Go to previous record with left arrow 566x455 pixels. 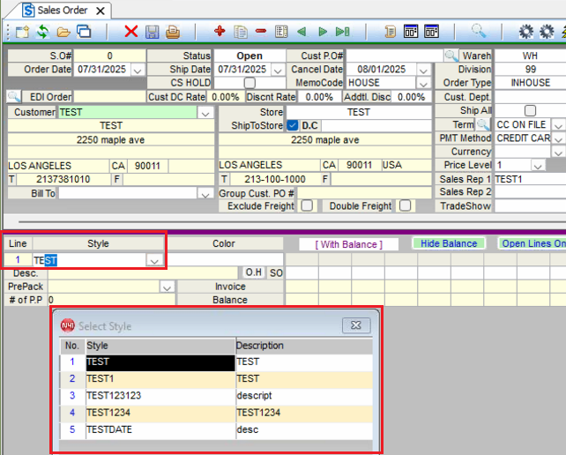[x=302, y=32]
